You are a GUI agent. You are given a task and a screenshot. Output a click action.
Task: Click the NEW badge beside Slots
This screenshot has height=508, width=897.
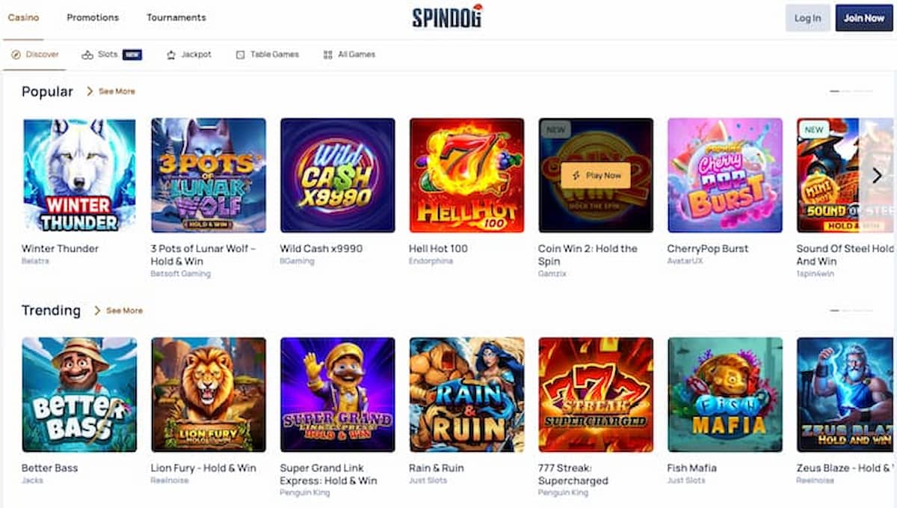click(132, 55)
